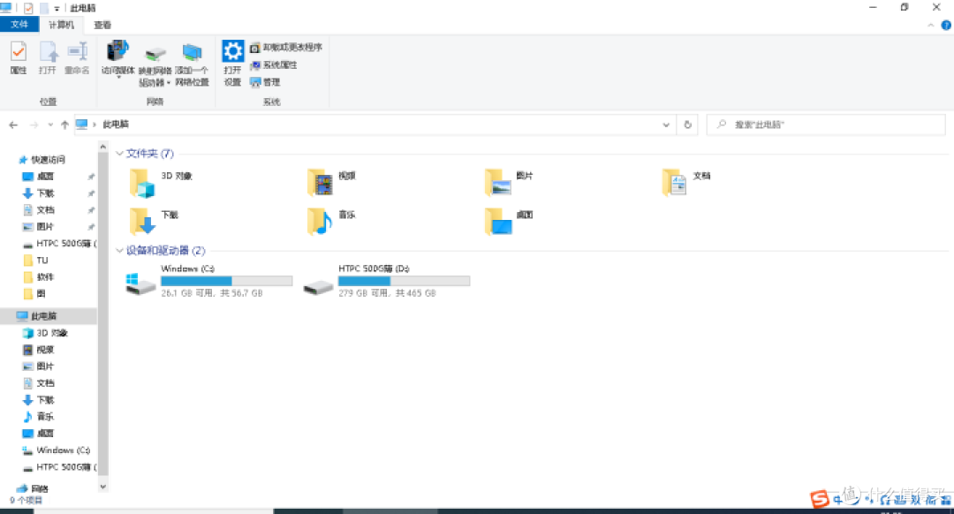Open the 访问媒体 (Access media) ribbon dropdown
This screenshot has width=954, height=514.
118,59
